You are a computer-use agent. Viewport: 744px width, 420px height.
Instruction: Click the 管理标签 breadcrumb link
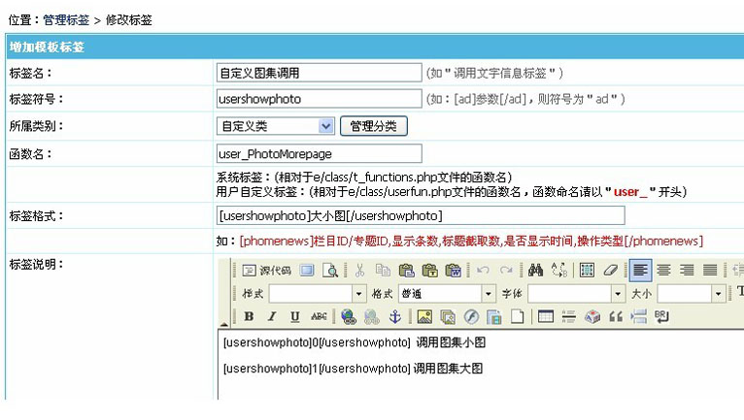point(66,19)
